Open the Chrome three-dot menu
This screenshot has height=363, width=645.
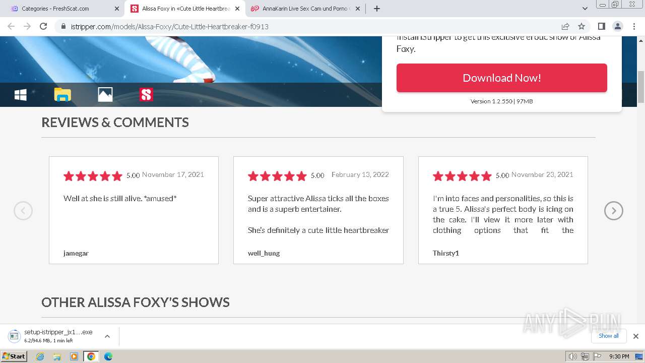634,26
